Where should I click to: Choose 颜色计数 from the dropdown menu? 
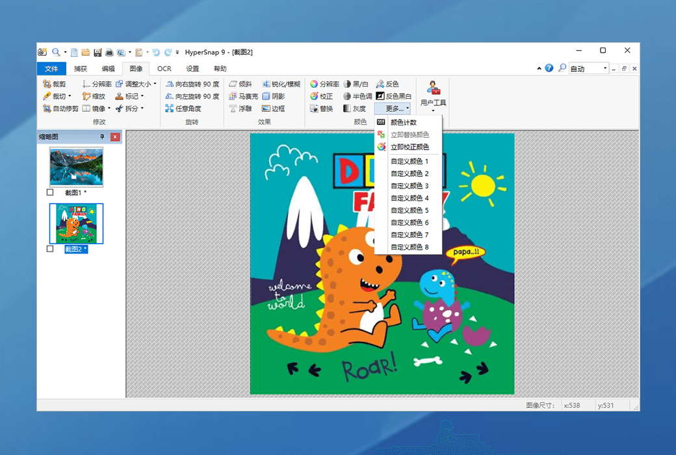click(x=403, y=122)
